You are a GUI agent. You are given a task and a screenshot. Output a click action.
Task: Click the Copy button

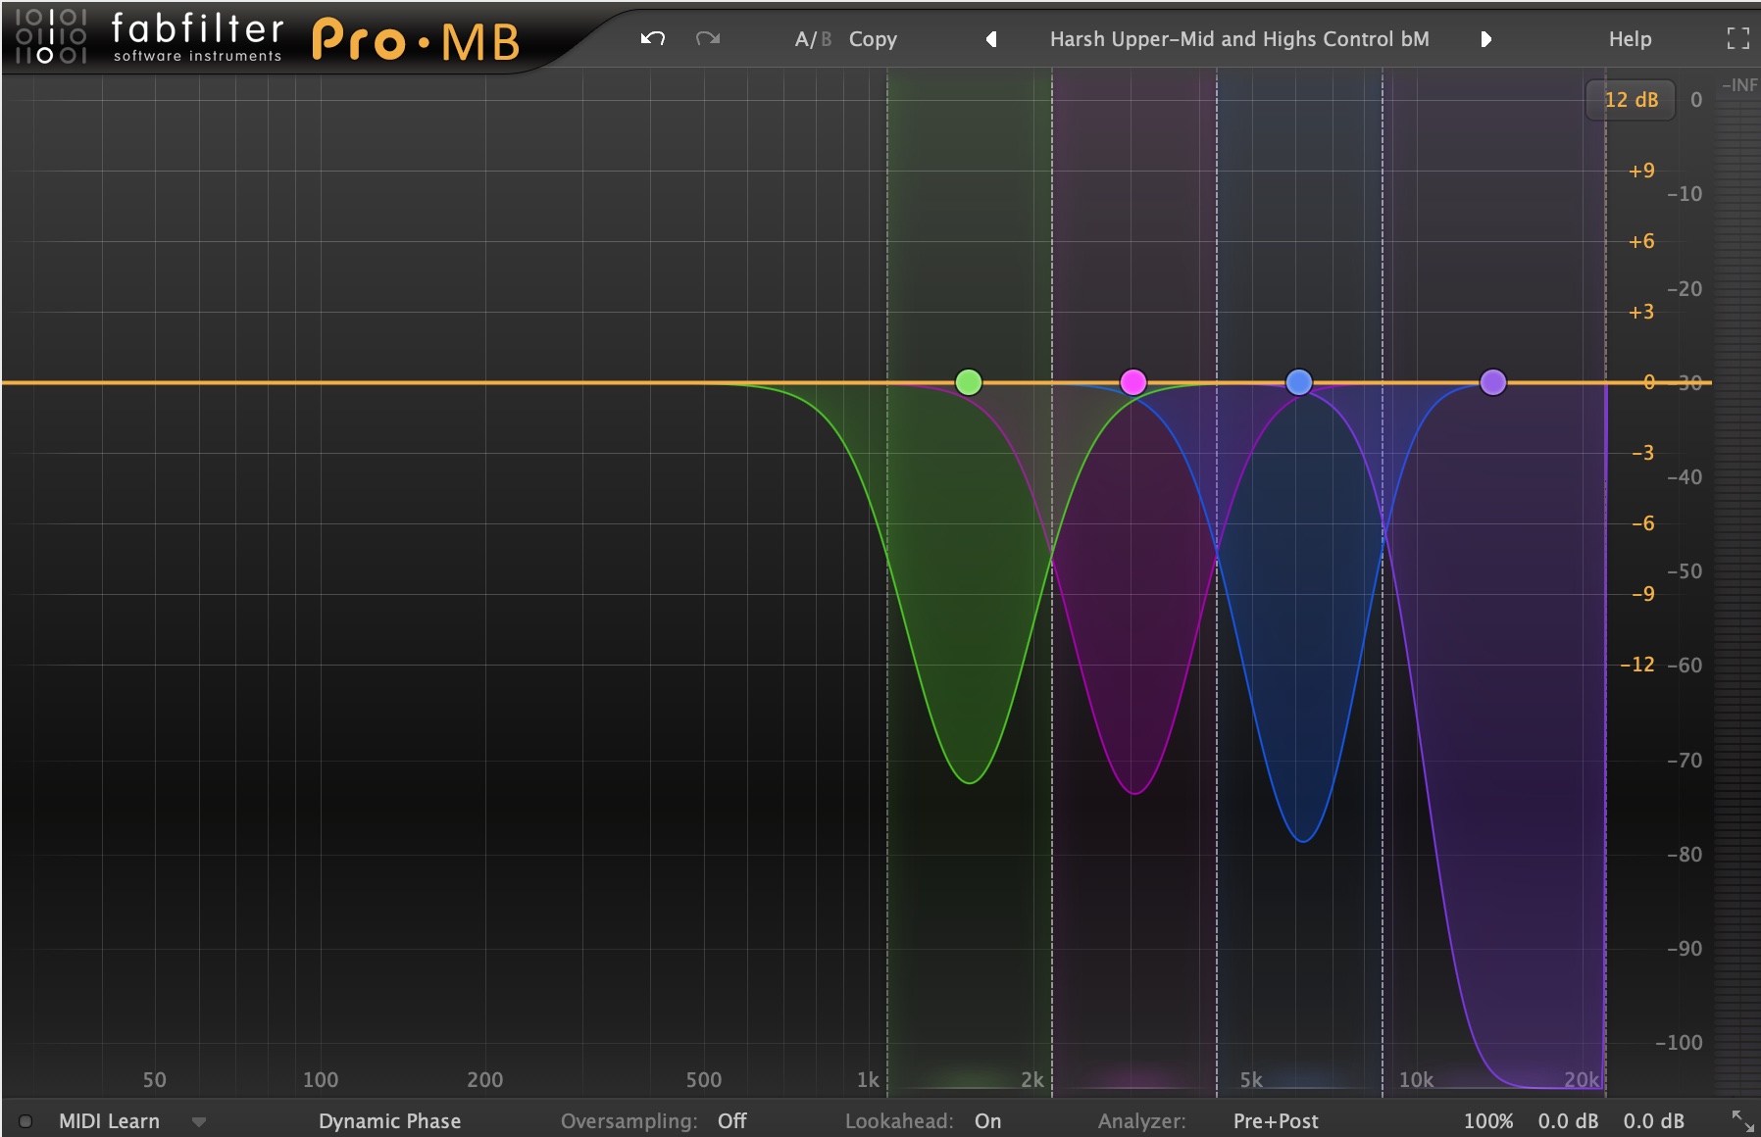(x=873, y=39)
